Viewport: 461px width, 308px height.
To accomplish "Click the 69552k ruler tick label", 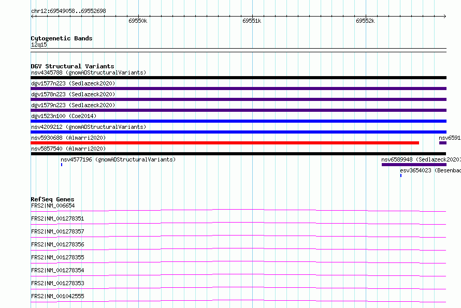I will coord(365,21).
